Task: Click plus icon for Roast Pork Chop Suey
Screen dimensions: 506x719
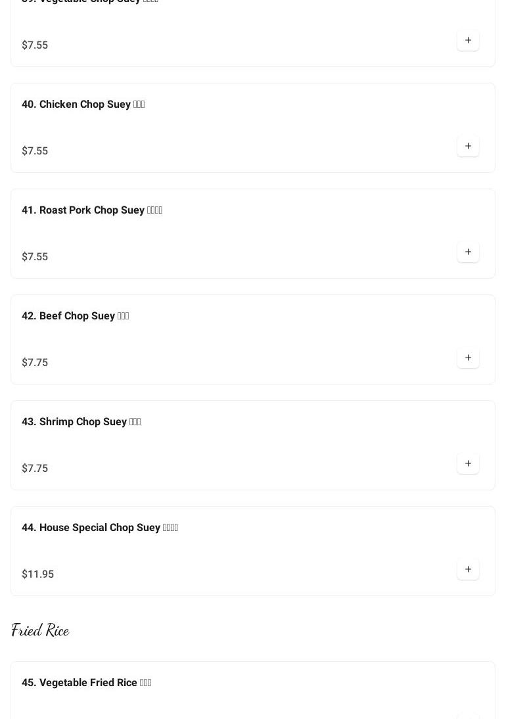Action: coord(468,252)
